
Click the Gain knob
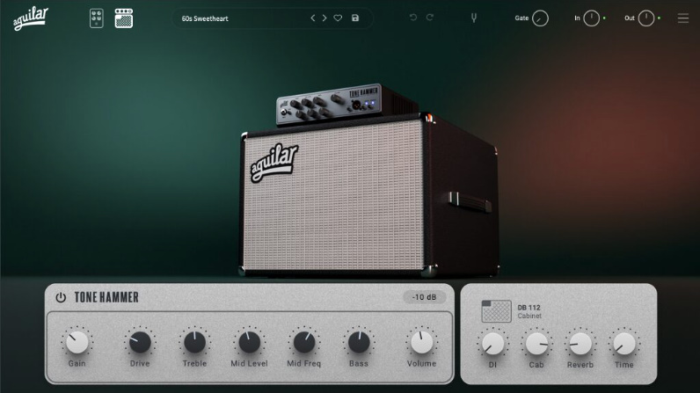pos(77,342)
